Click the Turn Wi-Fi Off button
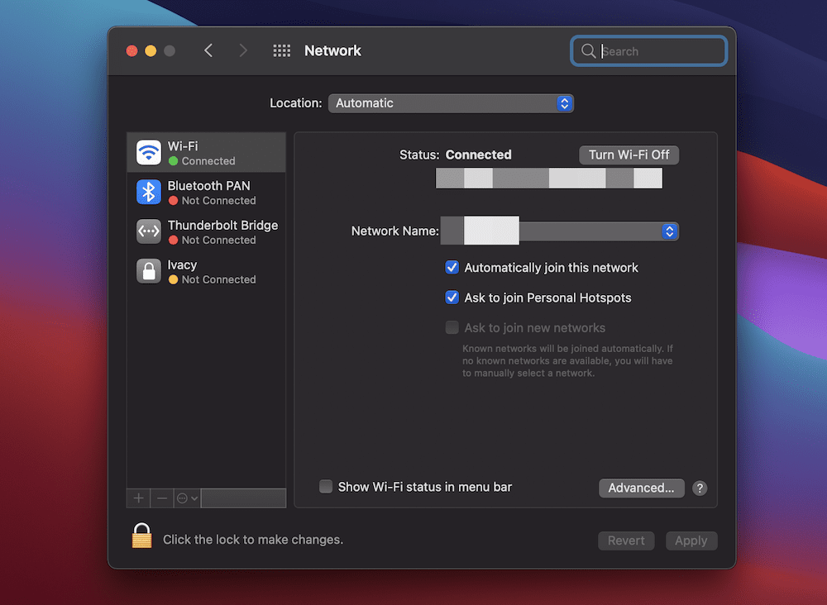 click(x=629, y=155)
